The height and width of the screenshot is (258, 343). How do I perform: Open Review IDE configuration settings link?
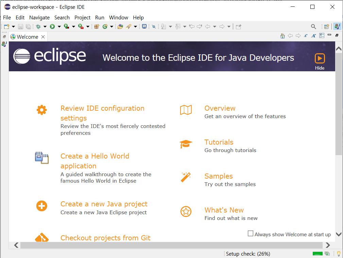[102, 113]
